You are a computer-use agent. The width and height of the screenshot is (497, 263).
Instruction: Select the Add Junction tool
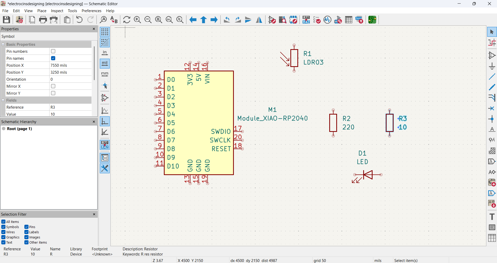[x=492, y=119]
